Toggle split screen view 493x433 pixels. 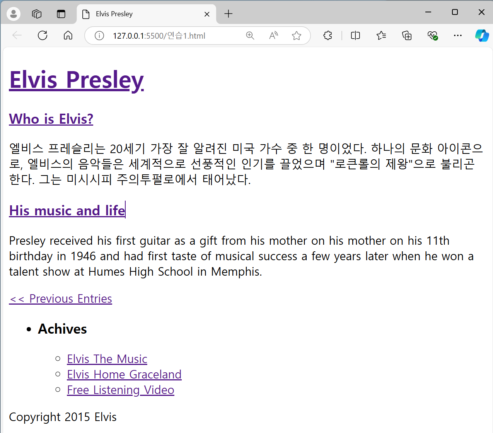(355, 36)
